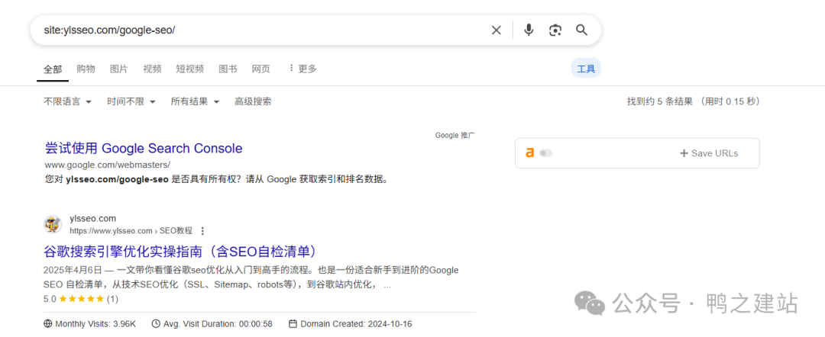825x337 pixels.
Task: Select the 全部 tab
Action: tap(53, 69)
